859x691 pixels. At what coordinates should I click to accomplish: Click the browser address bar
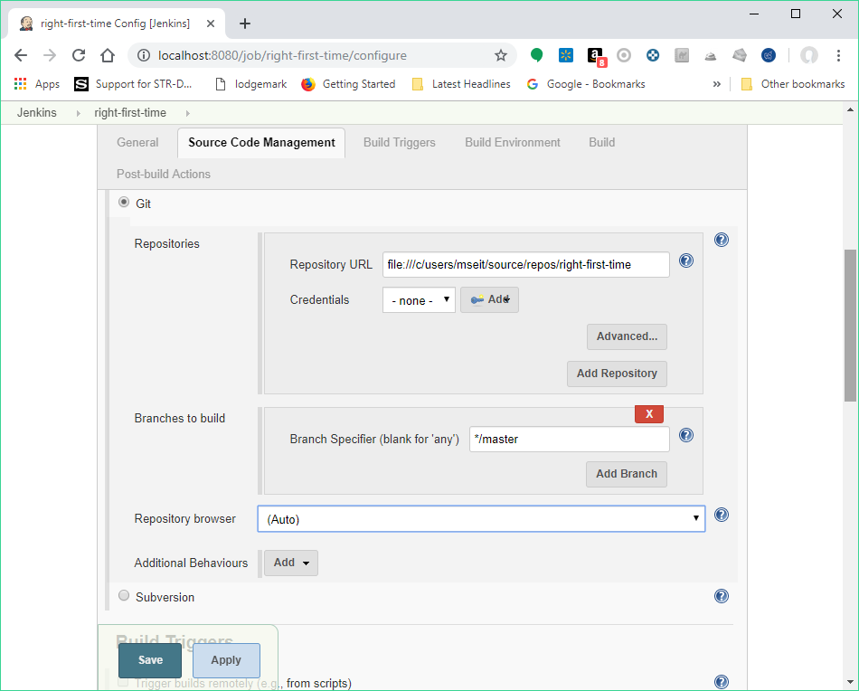323,55
